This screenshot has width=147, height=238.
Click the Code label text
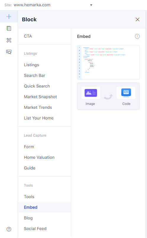click(x=126, y=104)
